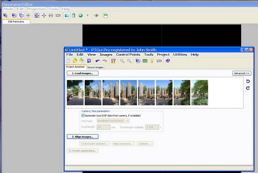
Task: Click the Align panorama button
Action: click(123, 144)
